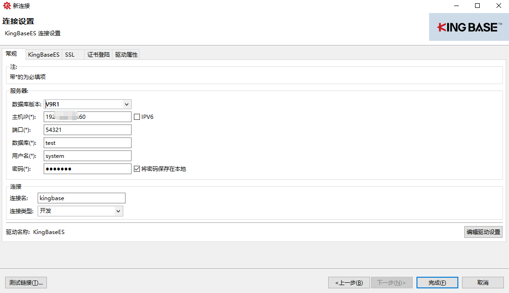Click the 连接名 input field
Screen dimensions: 509x293
[81, 198]
